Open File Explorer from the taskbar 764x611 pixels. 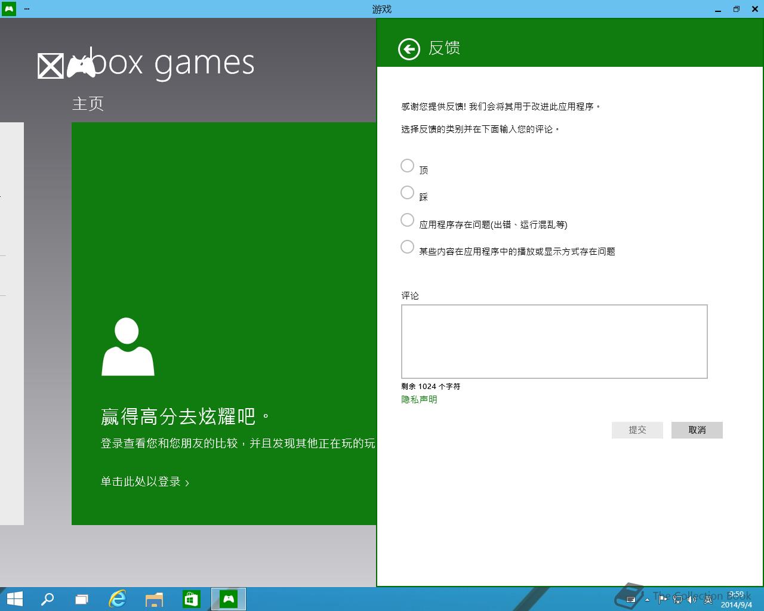point(155,599)
